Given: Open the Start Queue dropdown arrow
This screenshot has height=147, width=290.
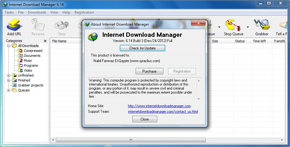Looking at the screenshot, I should (219, 27).
